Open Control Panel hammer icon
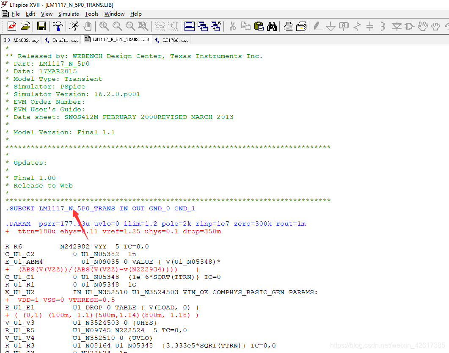This screenshot has width=449, height=353. tap(58, 26)
